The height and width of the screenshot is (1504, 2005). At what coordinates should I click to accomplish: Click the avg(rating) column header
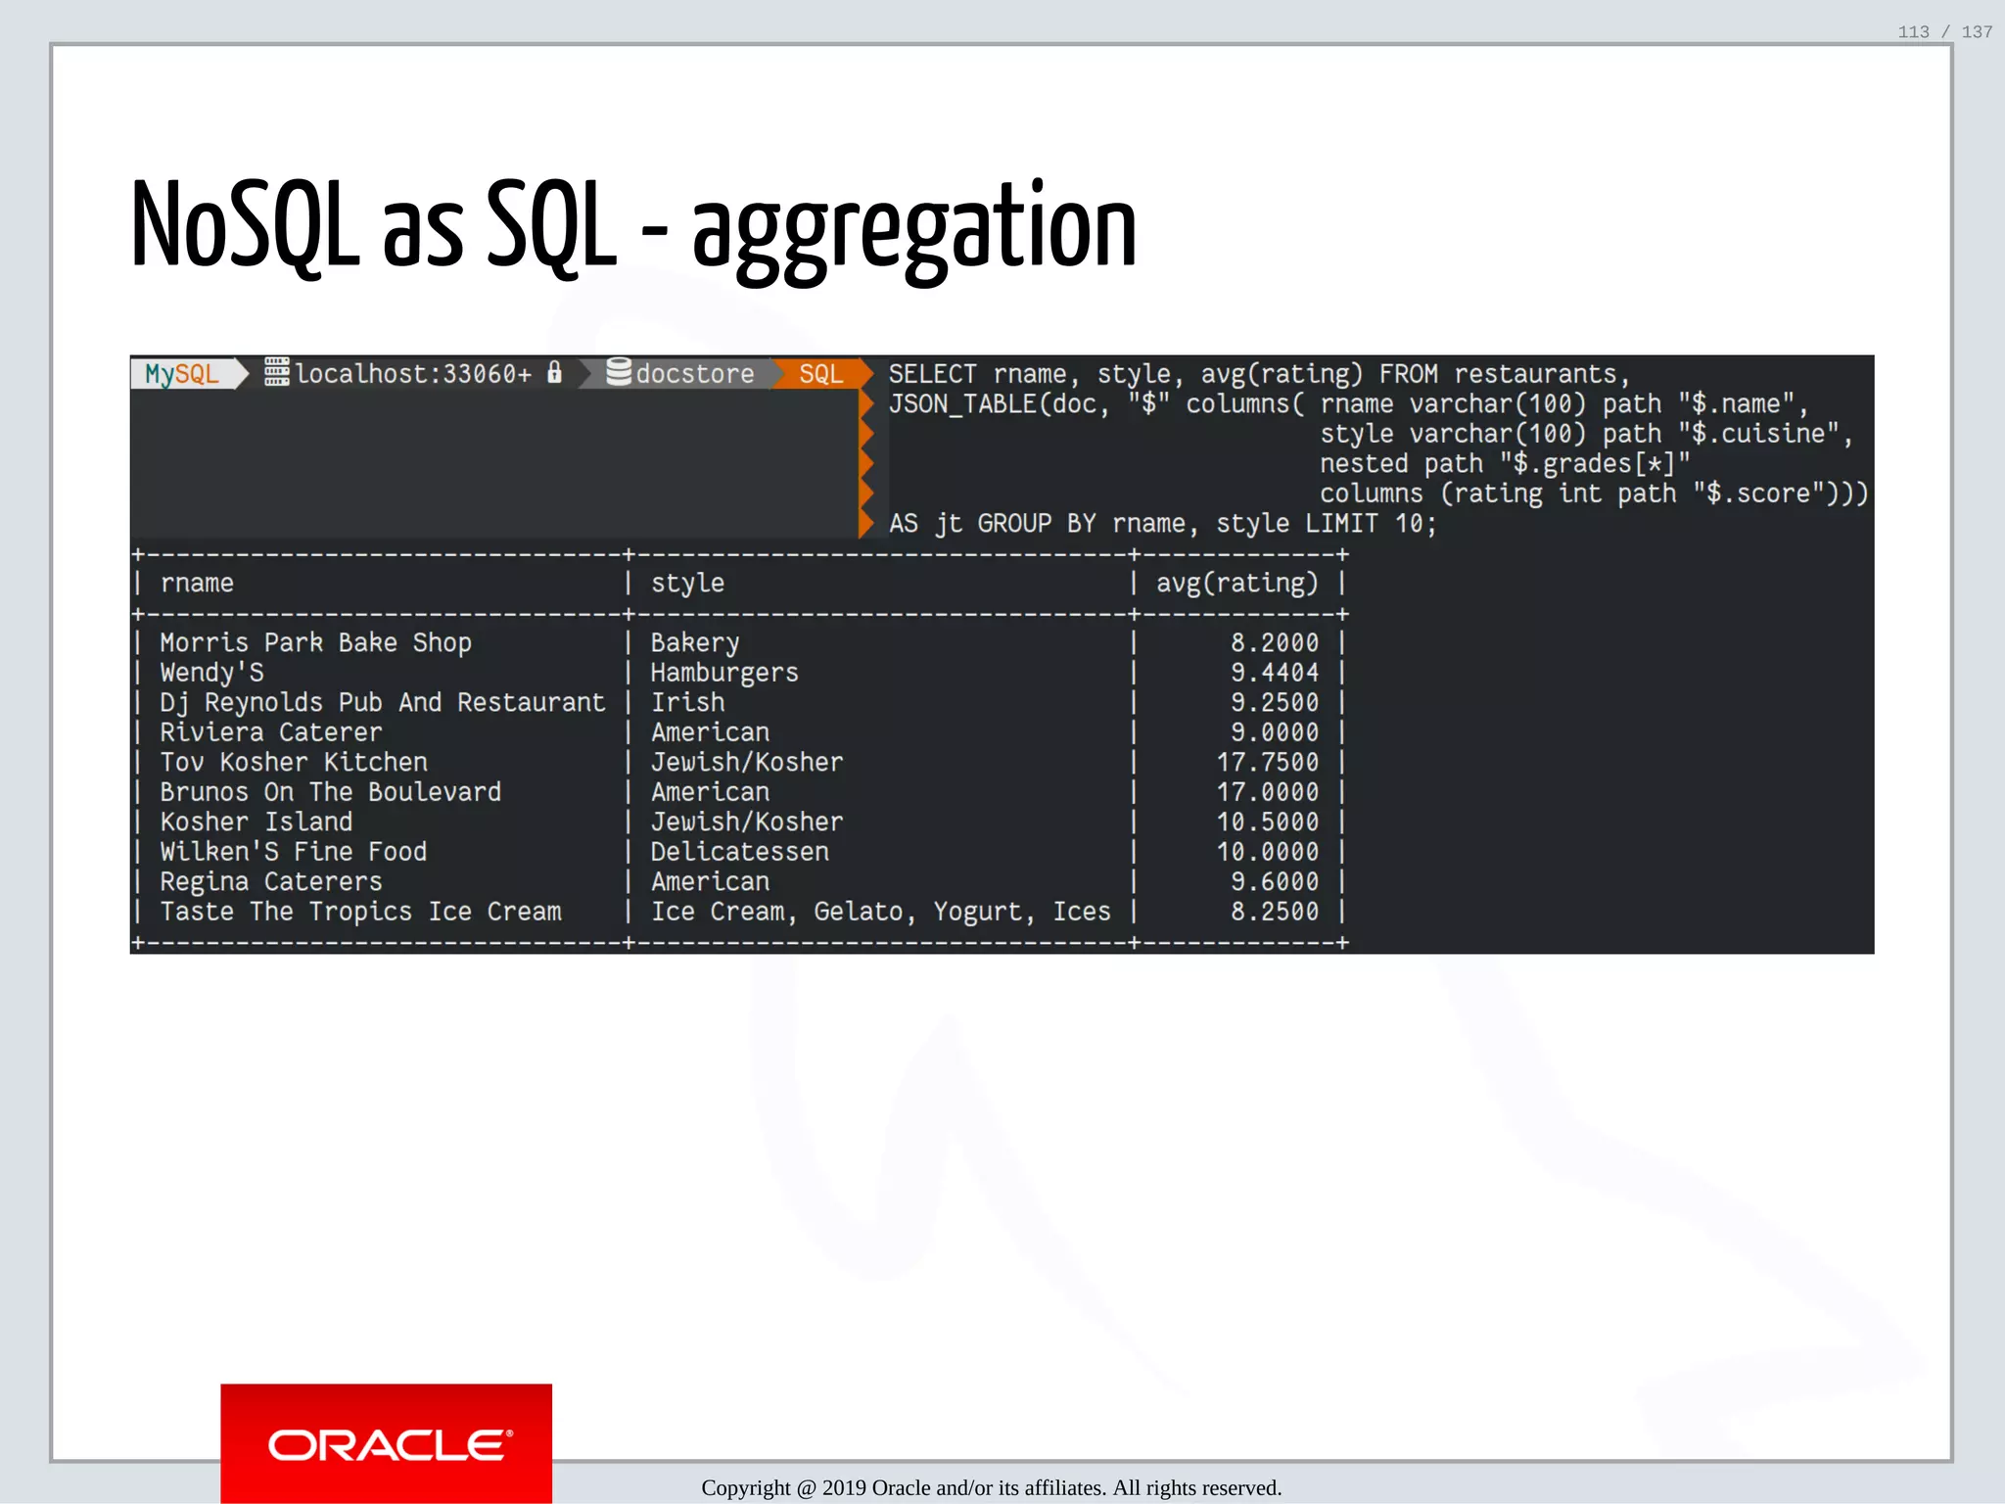pos(1237,584)
